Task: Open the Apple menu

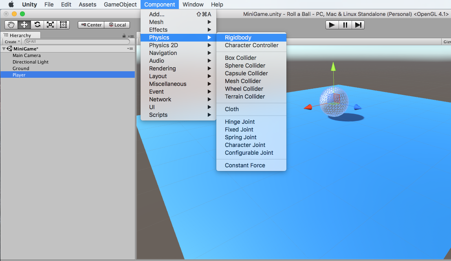Action: pyautogui.click(x=11, y=4)
